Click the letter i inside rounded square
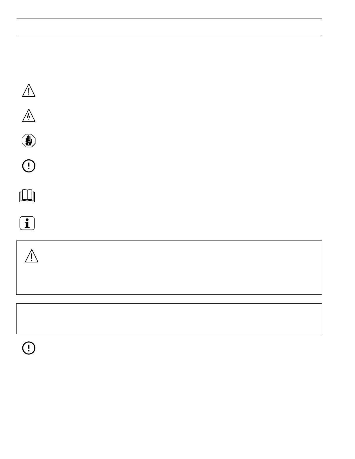355x459 pixels. (x=27, y=223)
